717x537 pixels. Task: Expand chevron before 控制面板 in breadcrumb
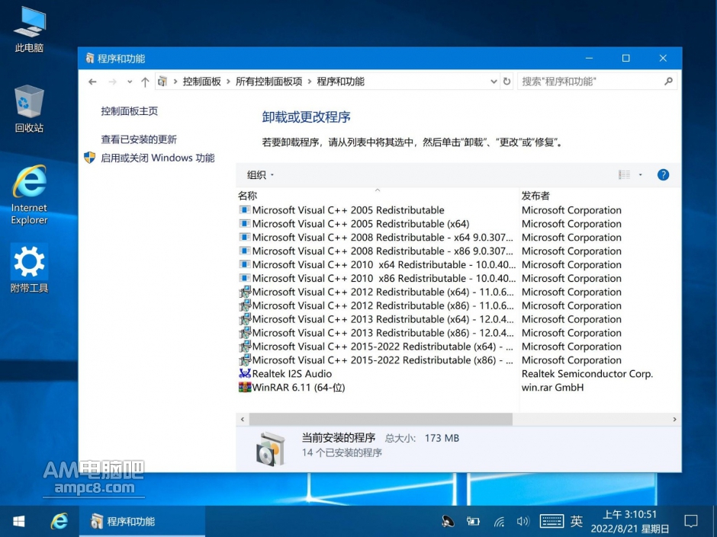(175, 82)
